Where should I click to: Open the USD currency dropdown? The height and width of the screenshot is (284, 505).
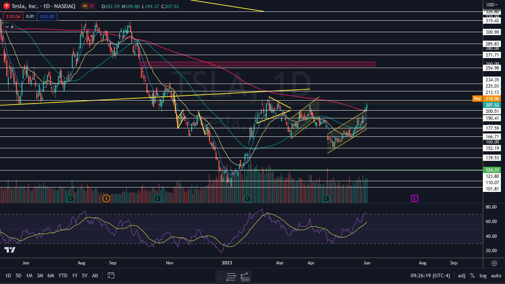[492, 5]
